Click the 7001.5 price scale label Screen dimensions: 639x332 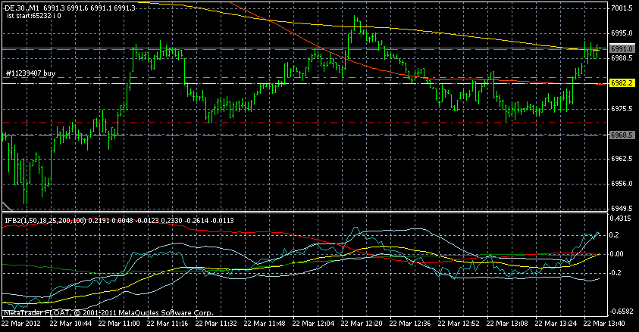[622, 8]
